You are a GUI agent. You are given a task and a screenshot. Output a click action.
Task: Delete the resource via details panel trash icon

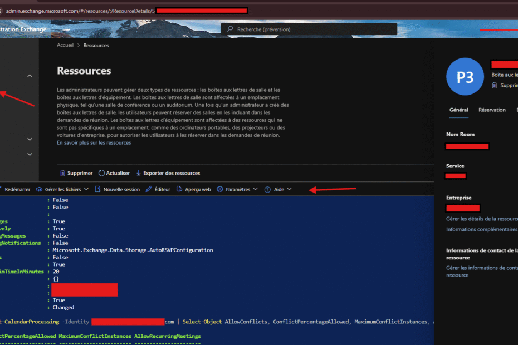pyautogui.click(x=494, y=85)
